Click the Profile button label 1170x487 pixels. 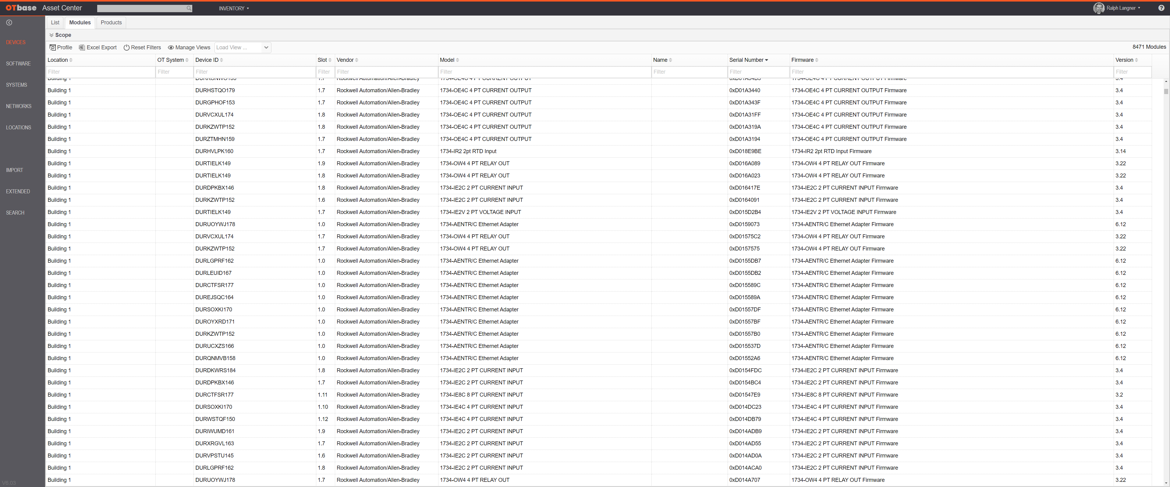coord(65,47)
